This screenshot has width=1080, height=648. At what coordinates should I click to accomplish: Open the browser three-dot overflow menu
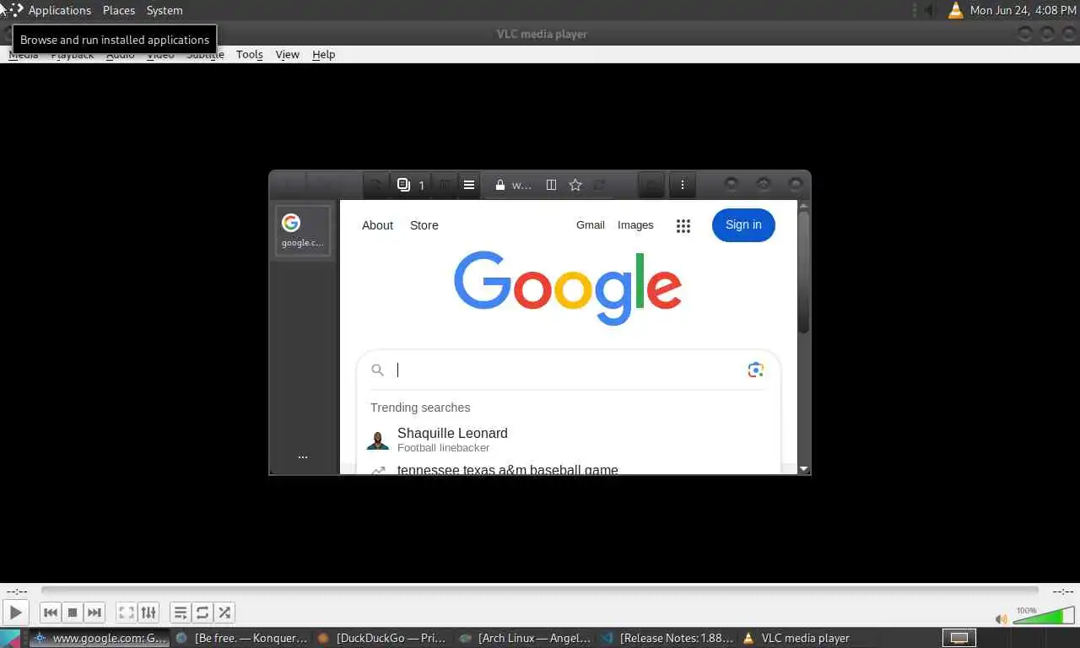point(683,185)
